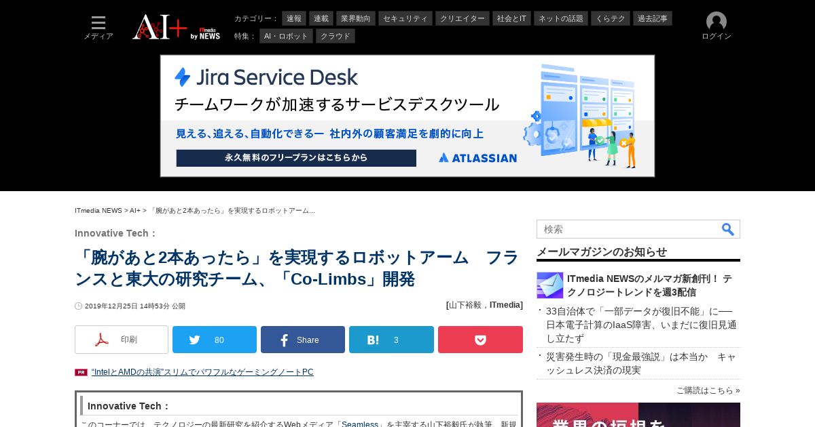Click the ログイン user avatar icon
The width and height of the screenshot is (815, 427).
click(x=717, y=22)
